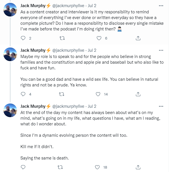Click @jackmurphylive handle on the second tweet
Viewport: 170px width, 172px height.
pyautogui.click(x=69, y=50)
